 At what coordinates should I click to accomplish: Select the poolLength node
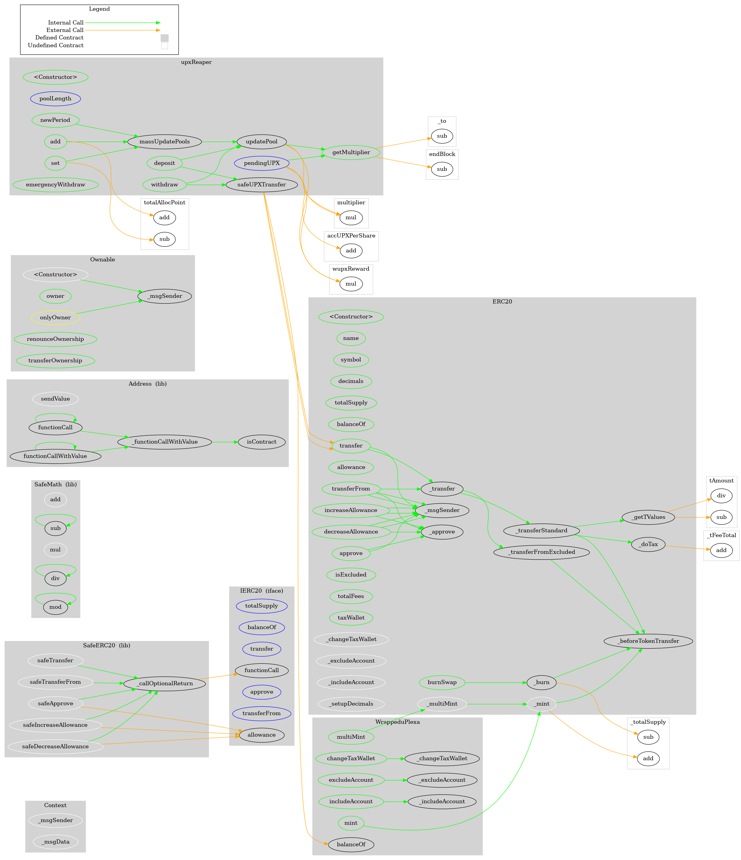(x=55, y=99)
